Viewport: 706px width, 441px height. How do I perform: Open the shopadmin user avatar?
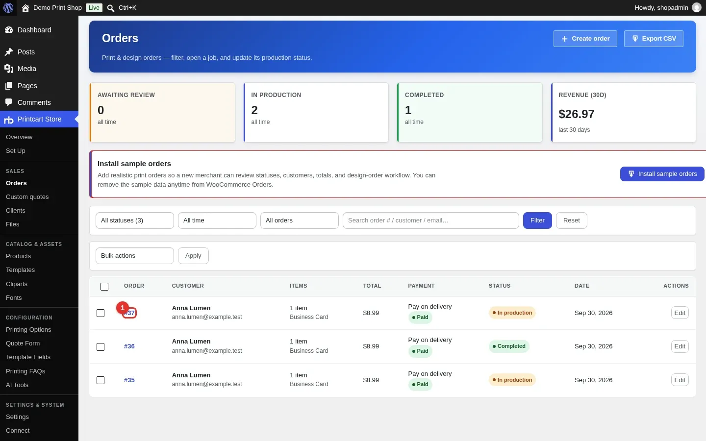click(696, 8)
